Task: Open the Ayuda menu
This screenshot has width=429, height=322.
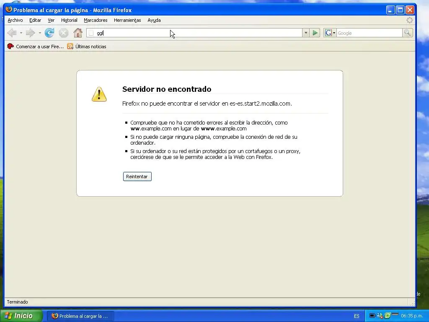Action: point(154,20)
